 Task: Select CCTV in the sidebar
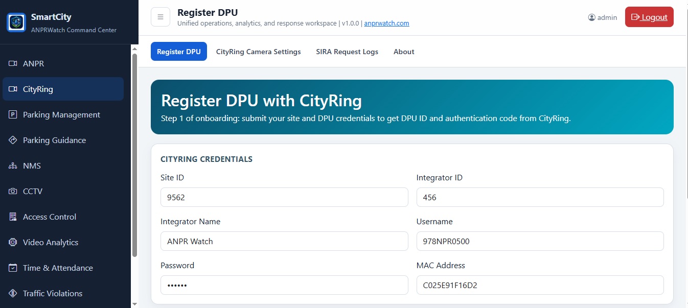tap(63, 192)
